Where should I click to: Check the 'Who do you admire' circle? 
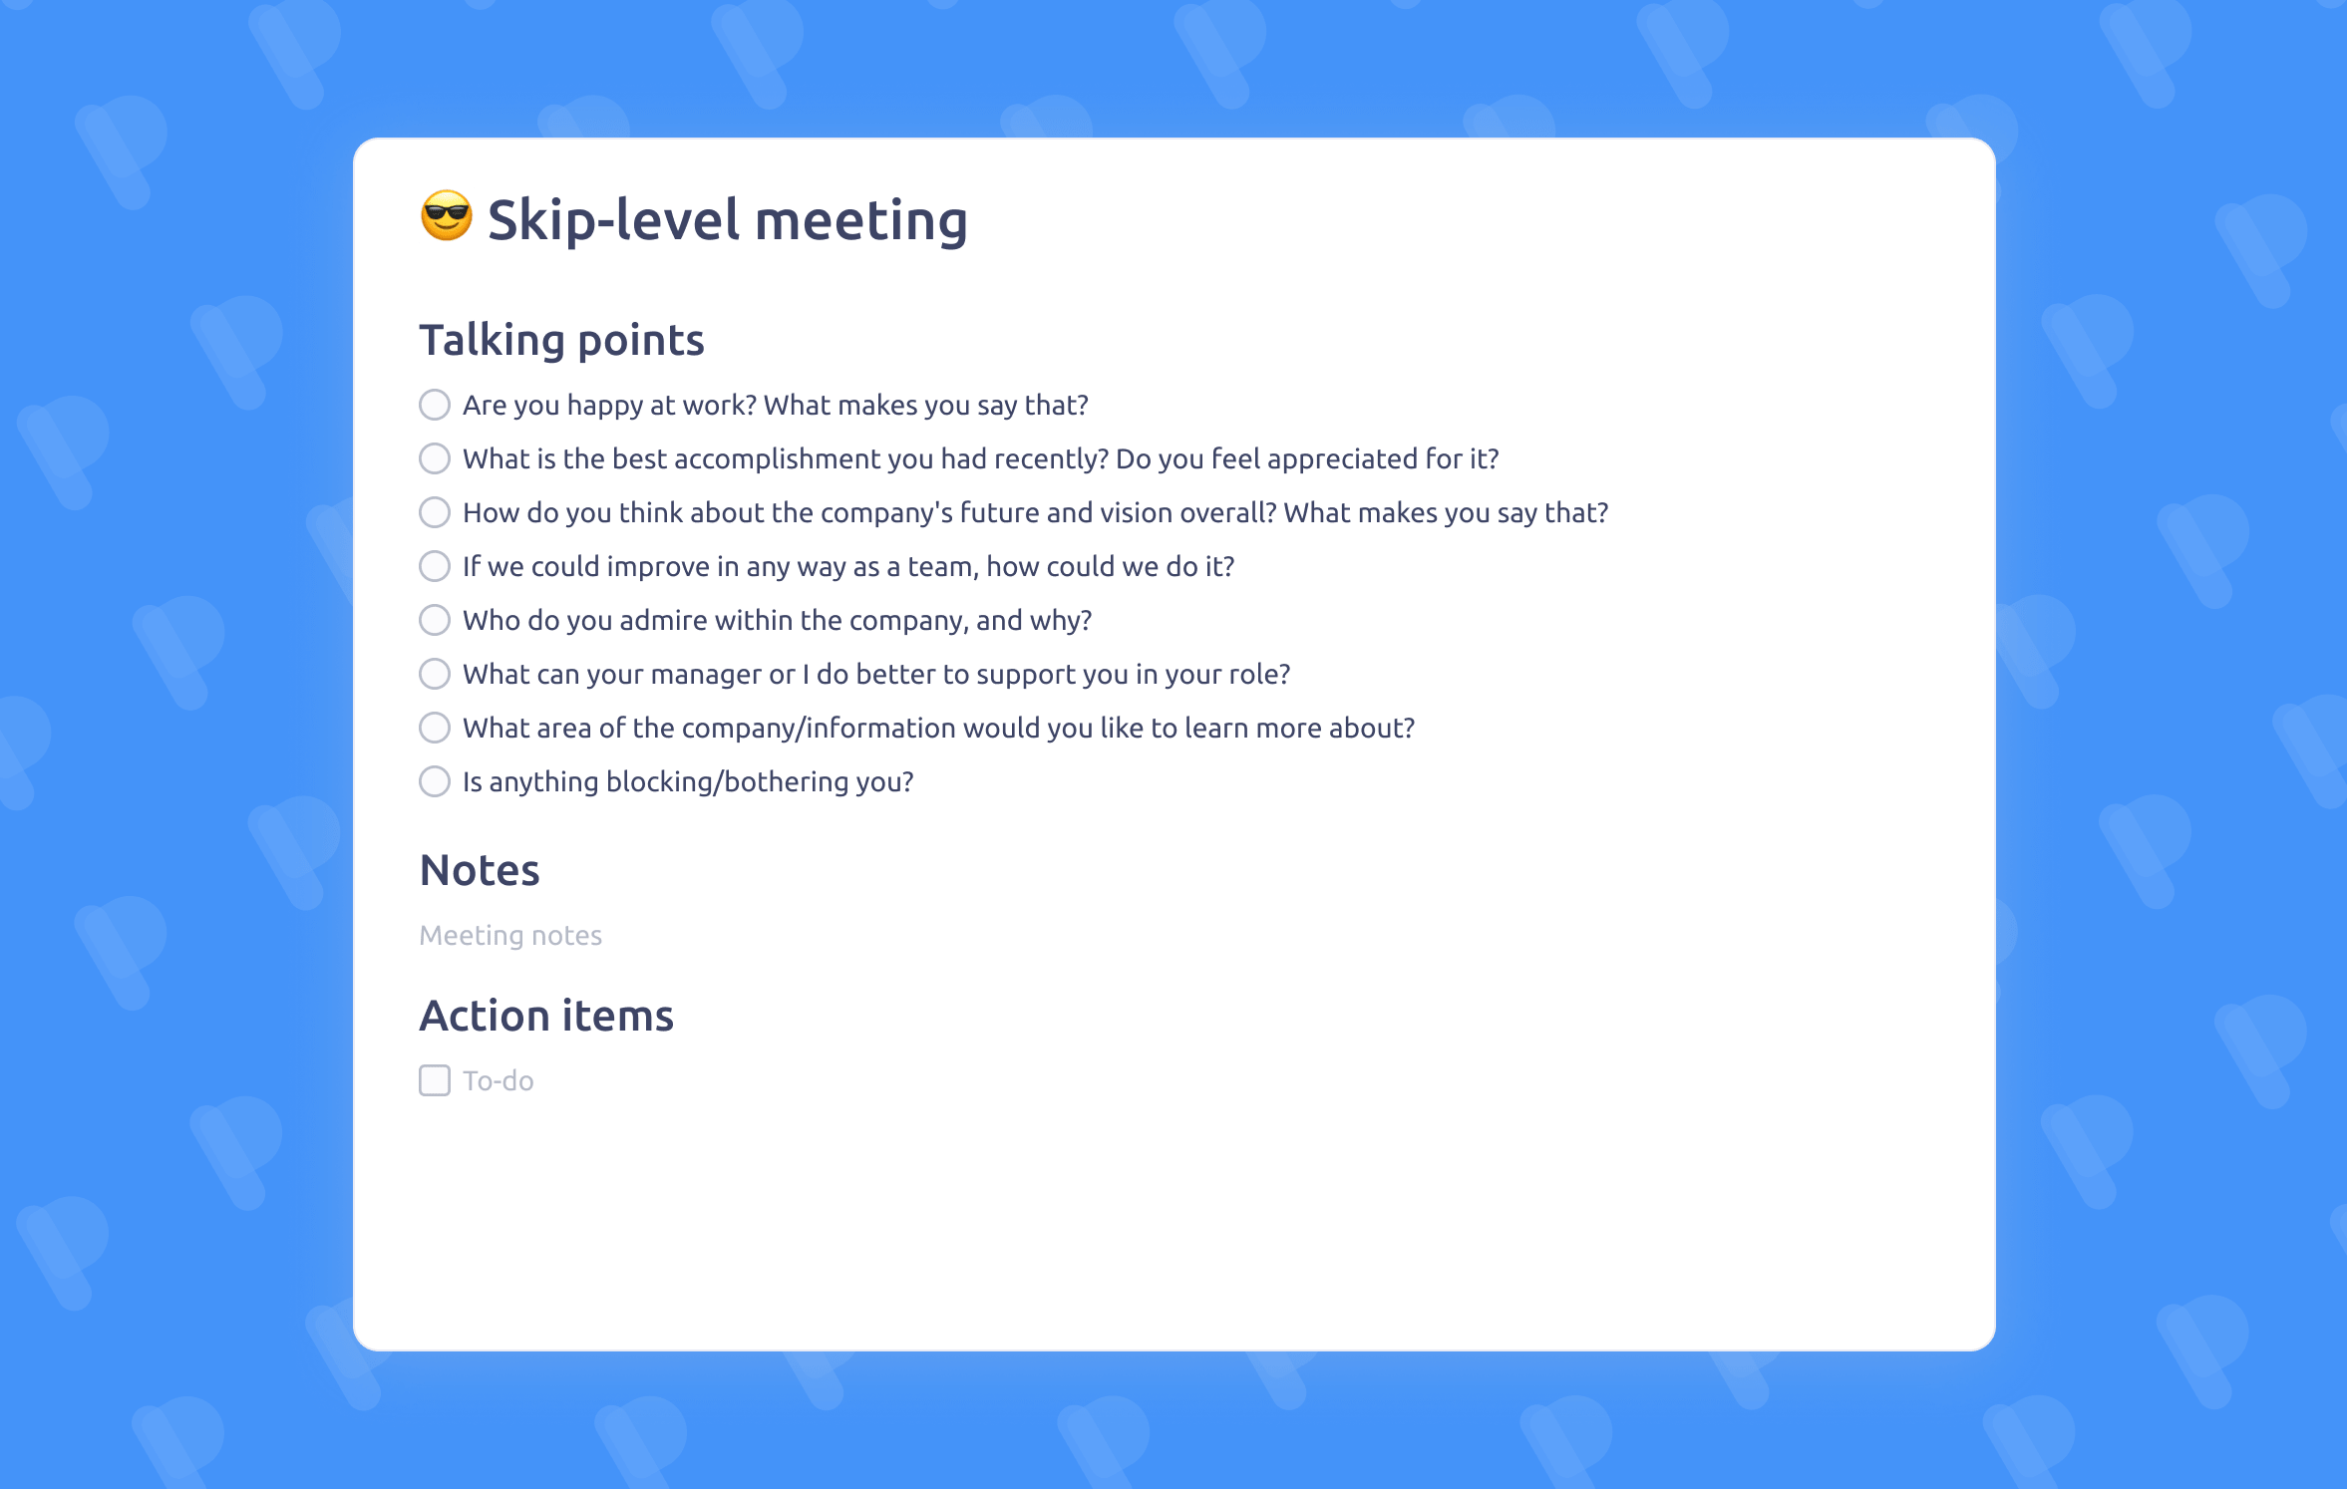(x=435, y=620)
